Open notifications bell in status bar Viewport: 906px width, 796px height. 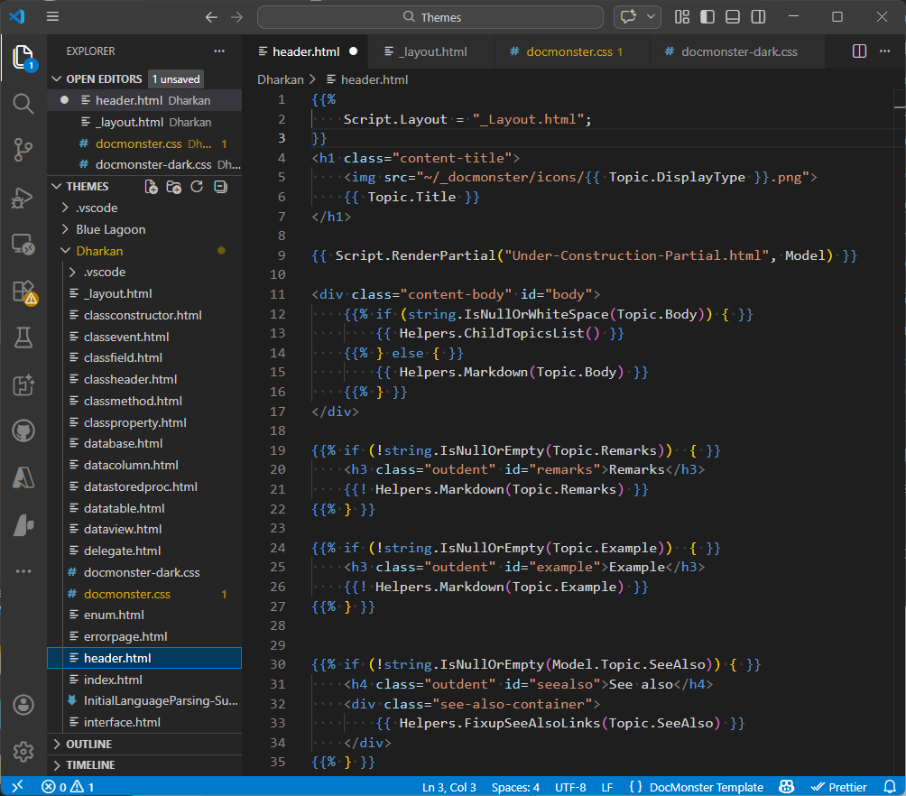pyautogui.click(x=890, y=787)
